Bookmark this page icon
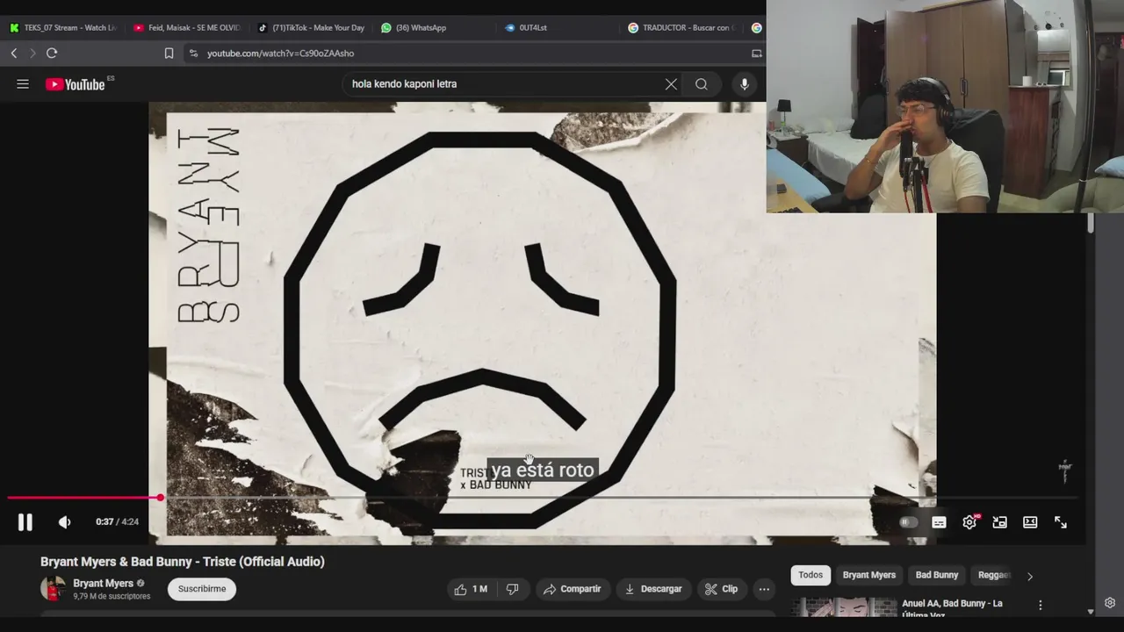 169,54
